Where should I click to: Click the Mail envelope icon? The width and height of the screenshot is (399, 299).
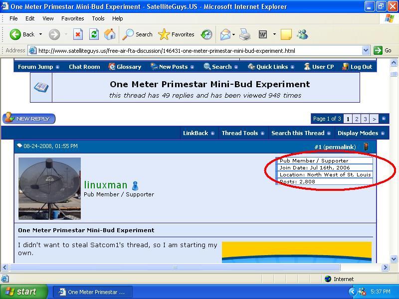pos(225,34)
